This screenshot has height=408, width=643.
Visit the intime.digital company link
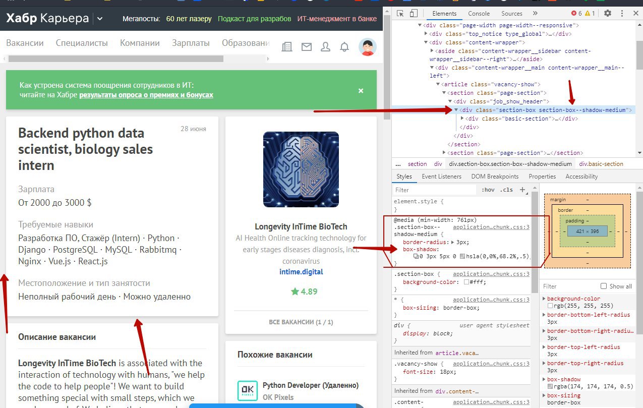(x=301, y=272)
